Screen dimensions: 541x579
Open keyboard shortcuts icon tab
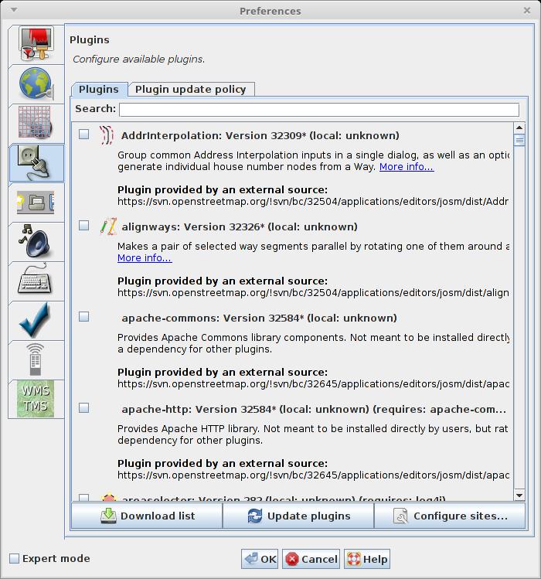(36, 281)
